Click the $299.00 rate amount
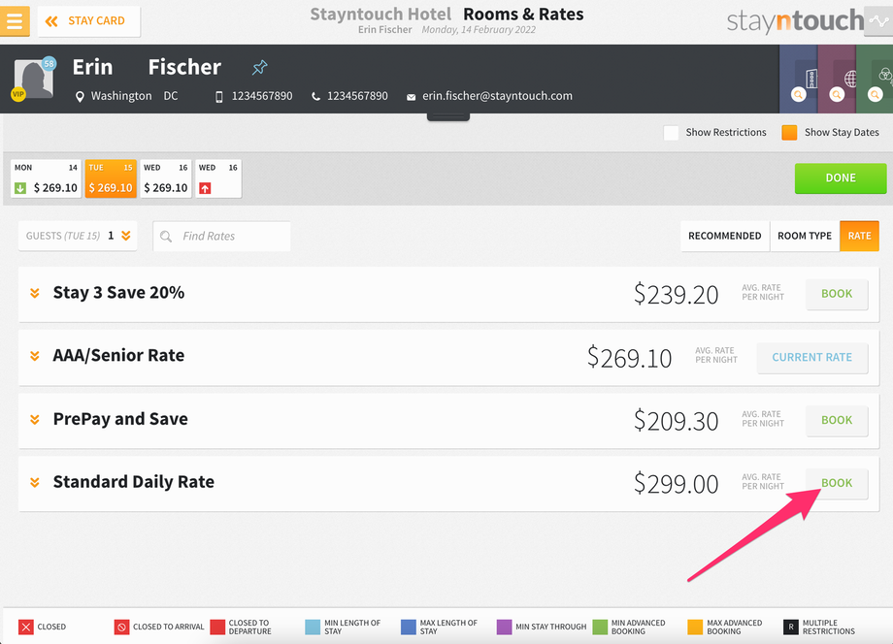893x644 pixels. click(x=676, y=484)
